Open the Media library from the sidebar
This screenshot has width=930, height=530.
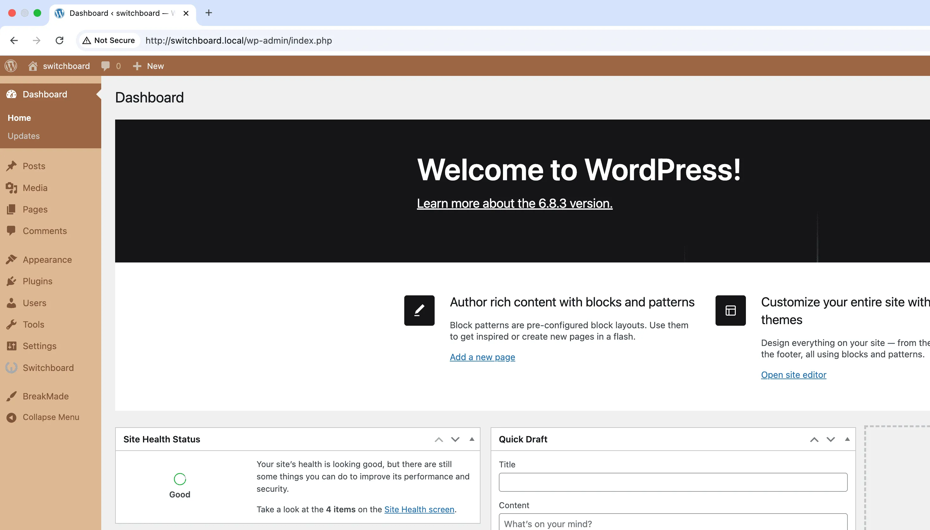35,188
